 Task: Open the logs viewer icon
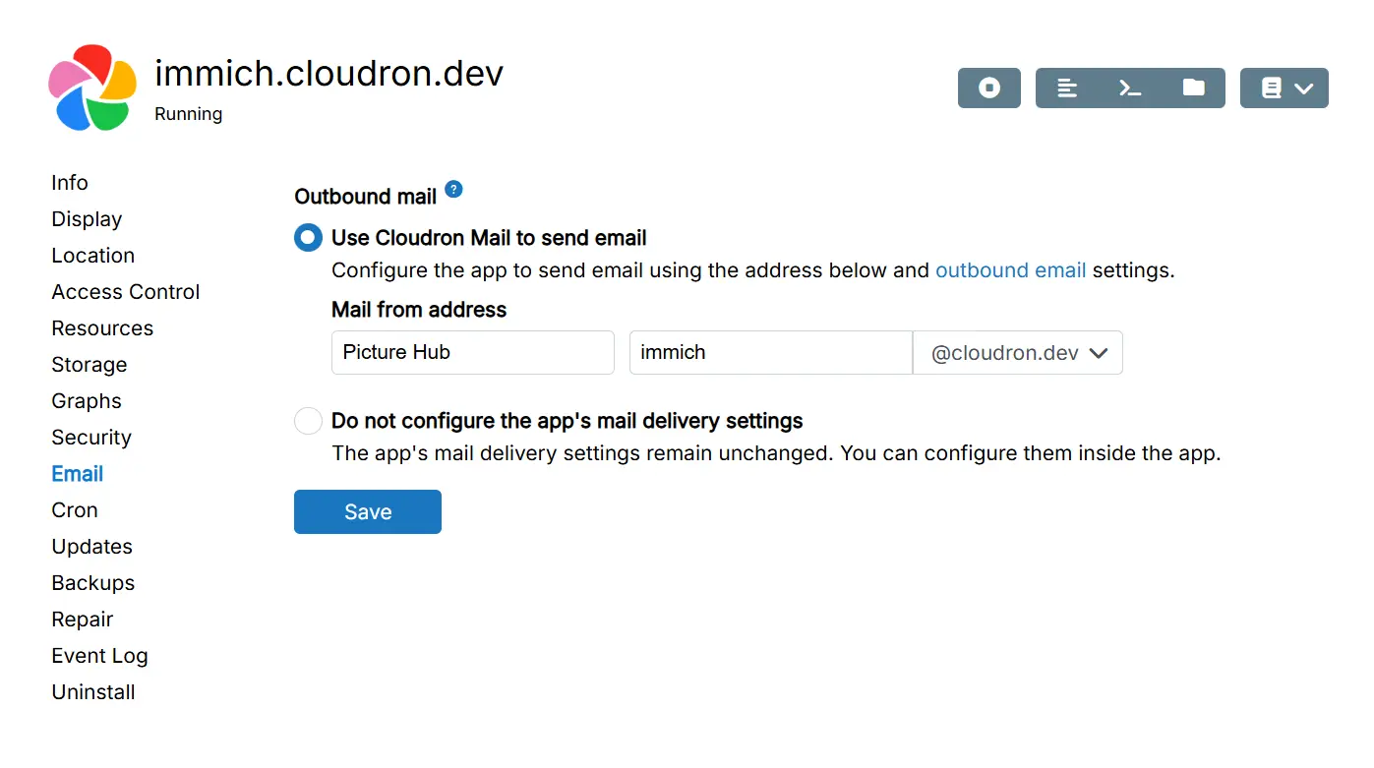click(1067, 89)
